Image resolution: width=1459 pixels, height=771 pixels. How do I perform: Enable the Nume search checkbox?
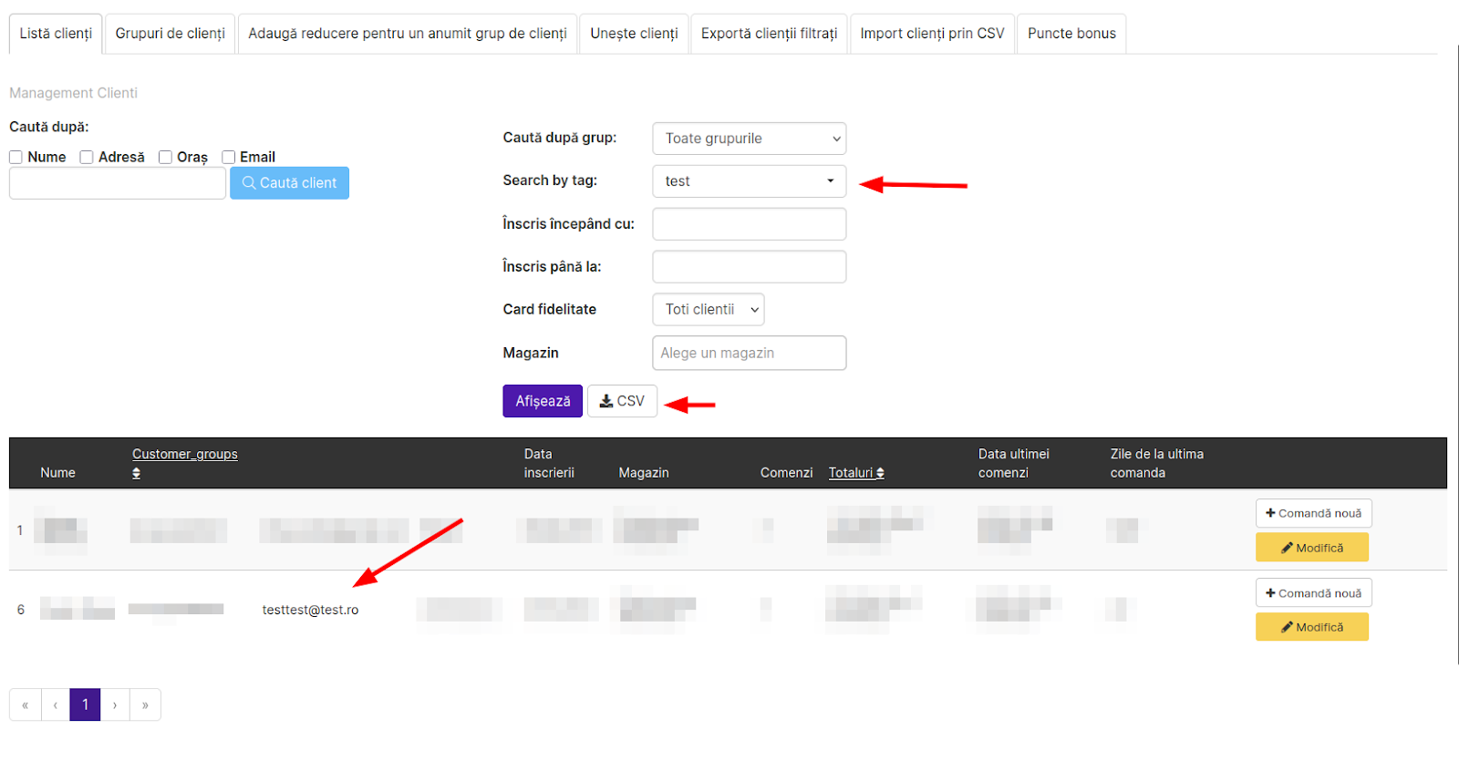(16, 158)
